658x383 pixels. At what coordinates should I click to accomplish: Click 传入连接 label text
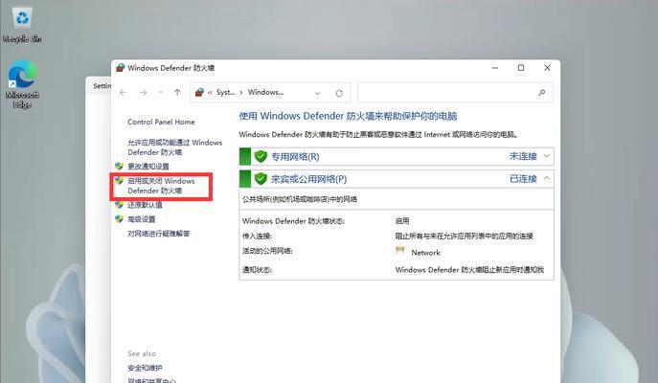[257, 237]
